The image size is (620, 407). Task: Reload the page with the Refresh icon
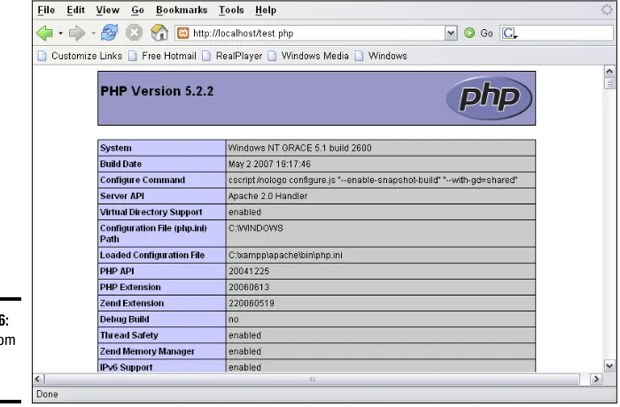(x=109, y=33)
